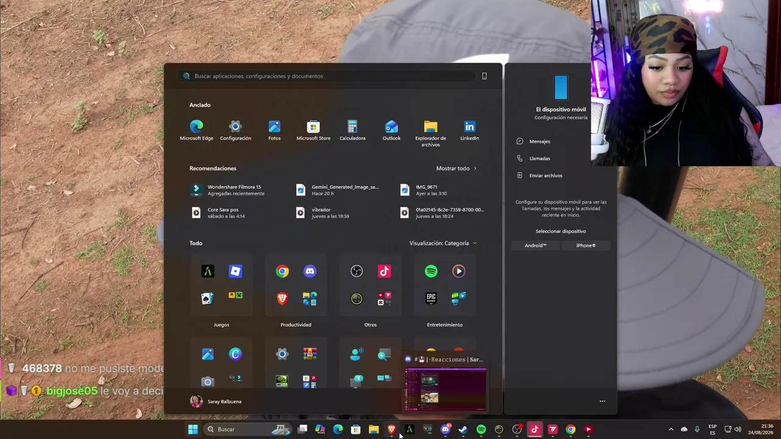Open Brave in the Productividad group
This screenshot has width=781, height=439.
[x=282, y=298]
